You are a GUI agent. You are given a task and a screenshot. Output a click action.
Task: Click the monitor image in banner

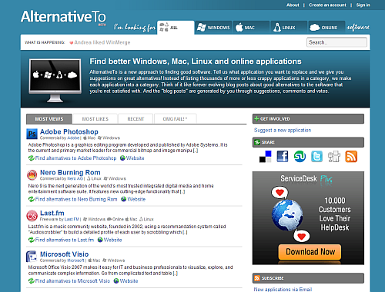point(55,81)
